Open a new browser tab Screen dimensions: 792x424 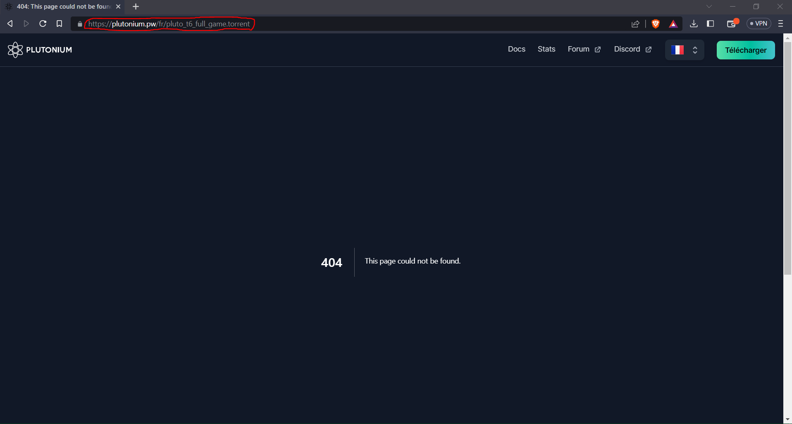[136, 7]
